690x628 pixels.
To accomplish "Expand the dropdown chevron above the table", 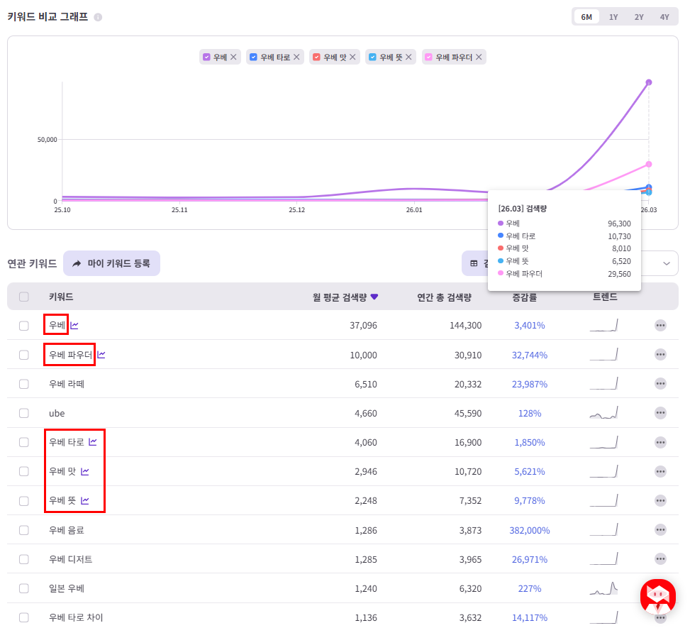I will point(666,263).
